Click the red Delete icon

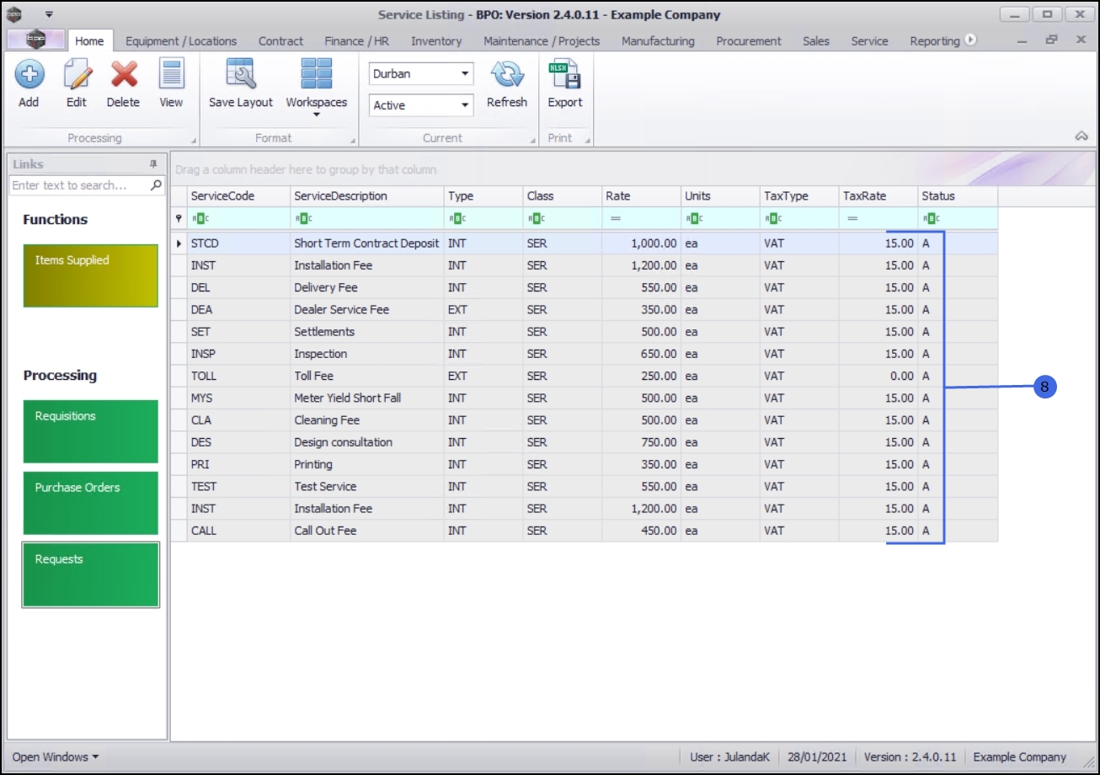coord(123,76)
